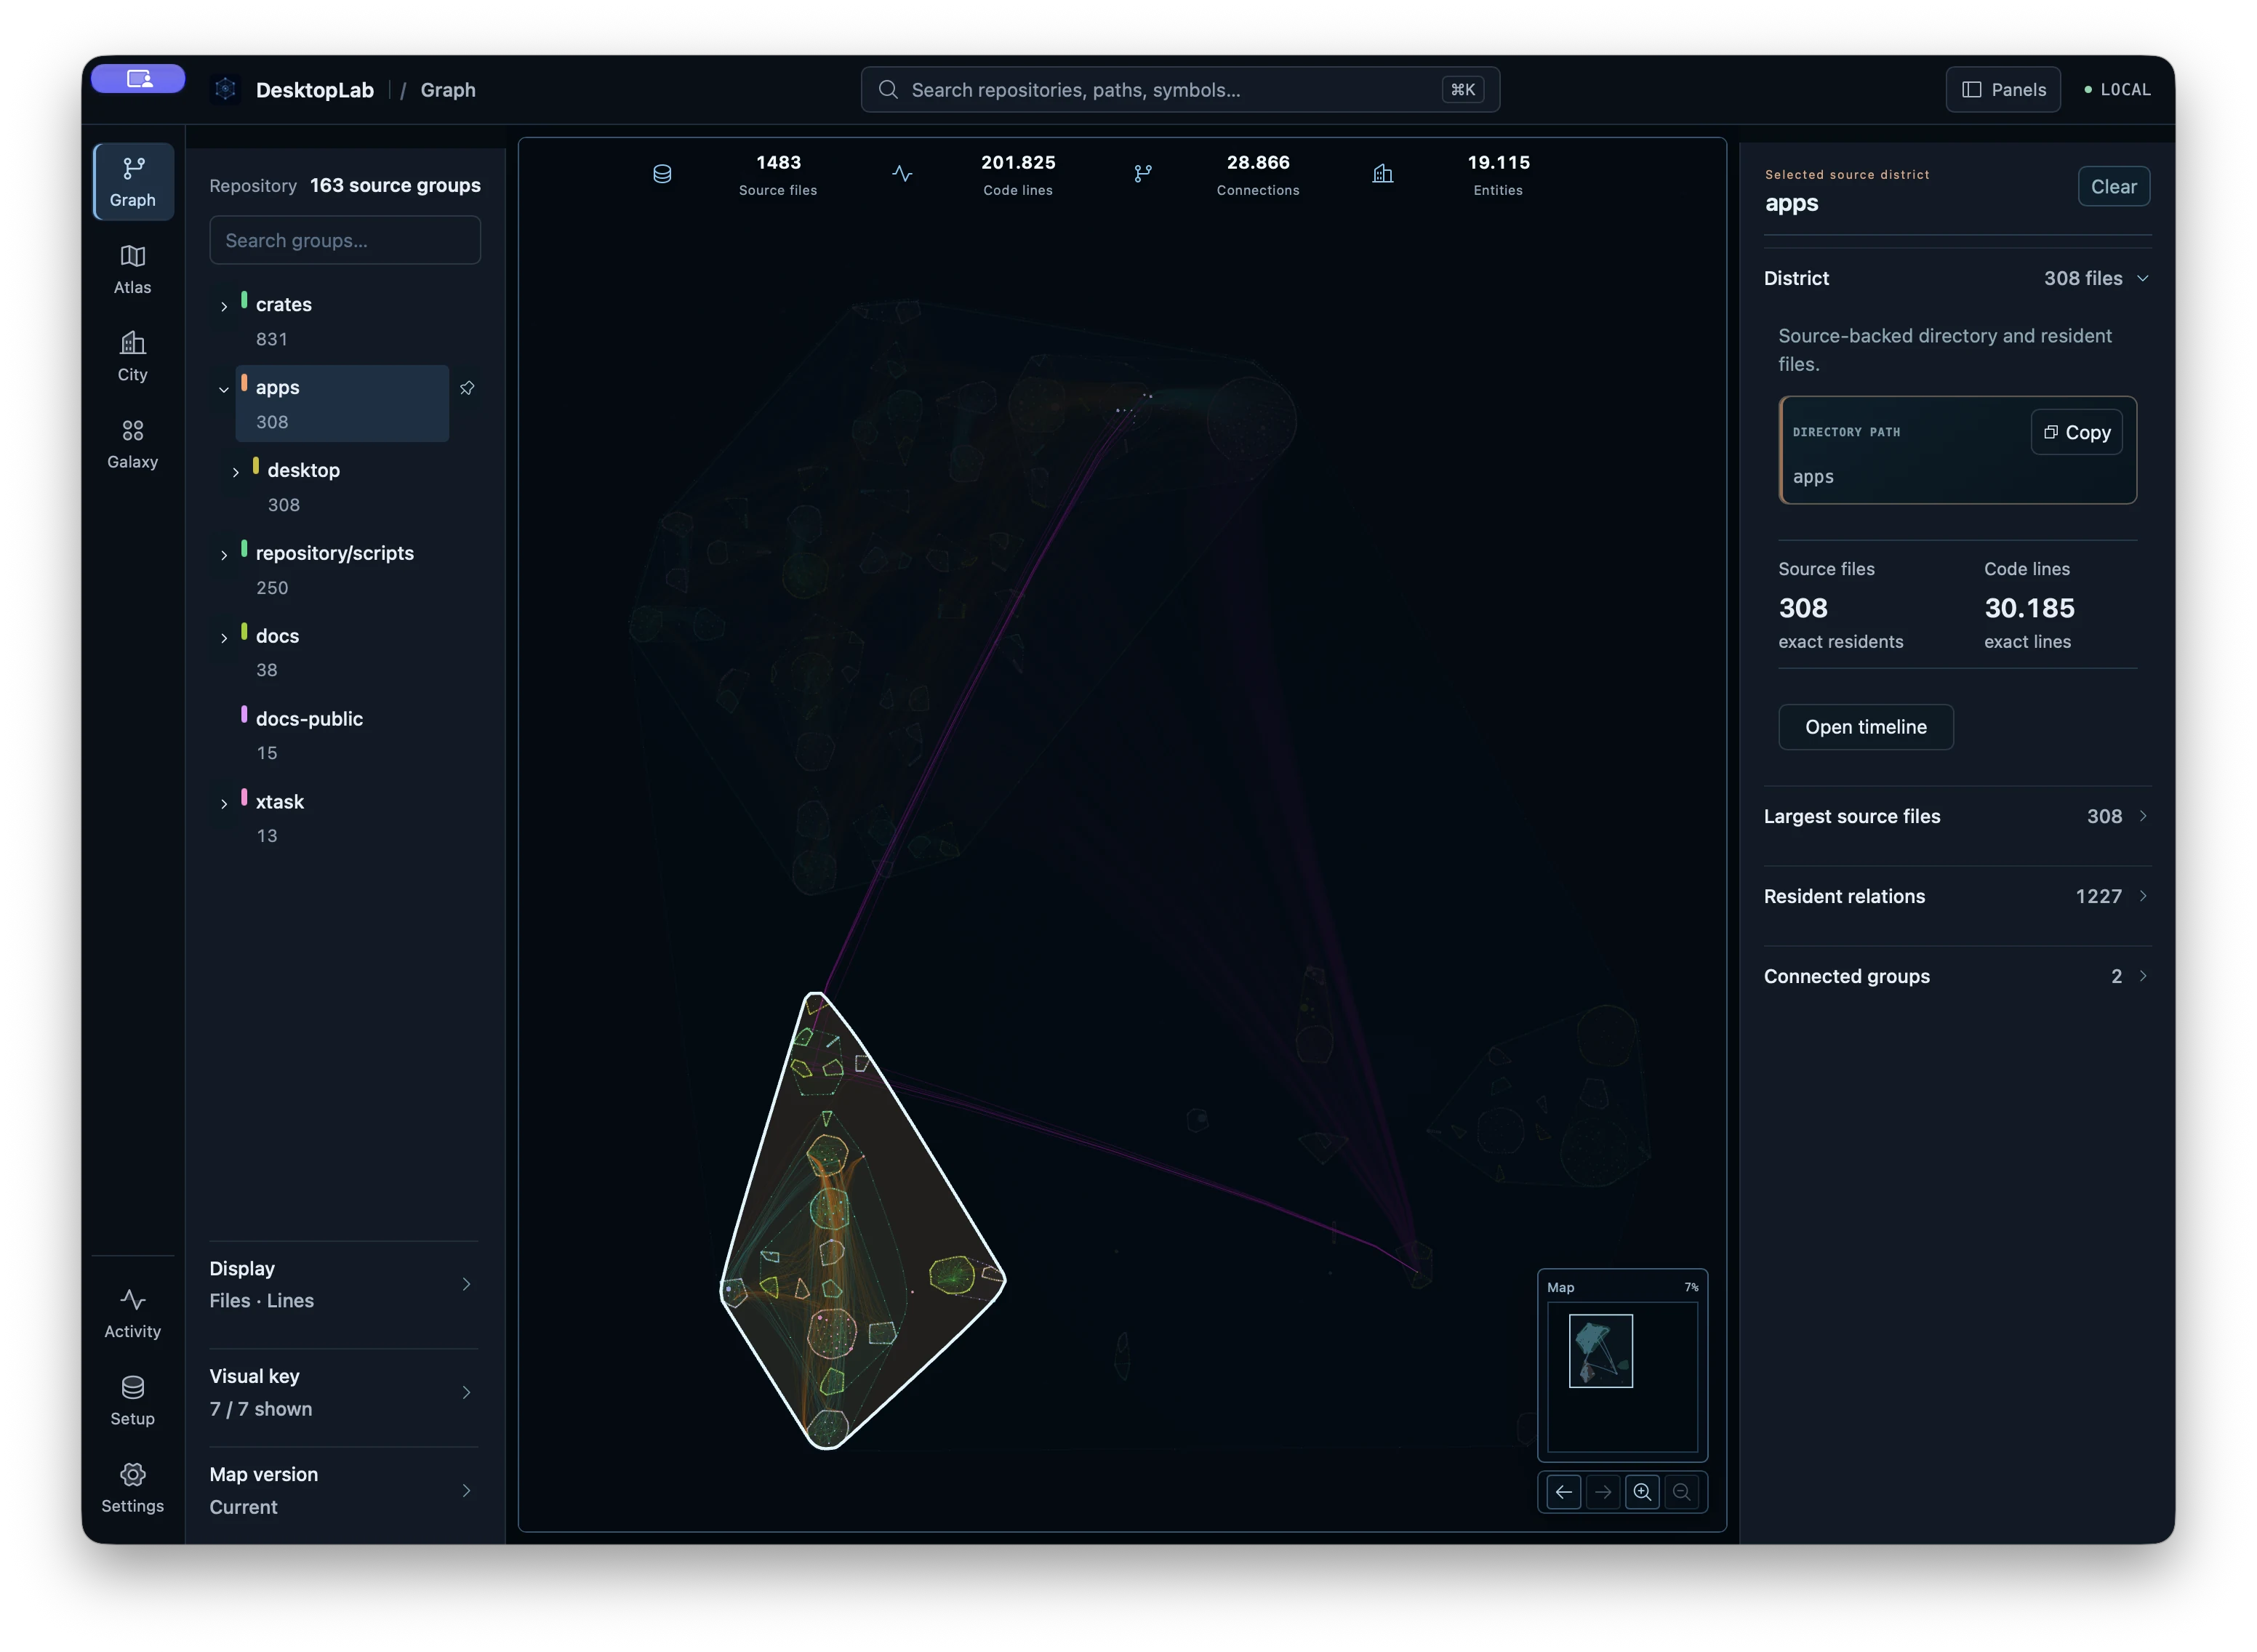Expand the docs group
Screen dimensions: 2257x1652
point(224,638)
